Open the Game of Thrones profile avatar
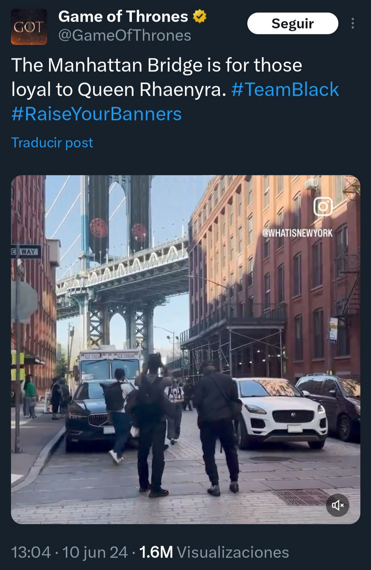 29,27
